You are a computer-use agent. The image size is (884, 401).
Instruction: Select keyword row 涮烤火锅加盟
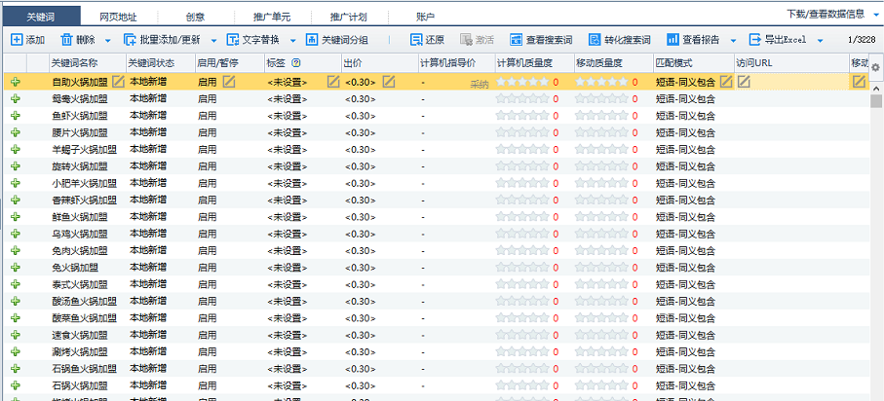[x=436, y=351]
